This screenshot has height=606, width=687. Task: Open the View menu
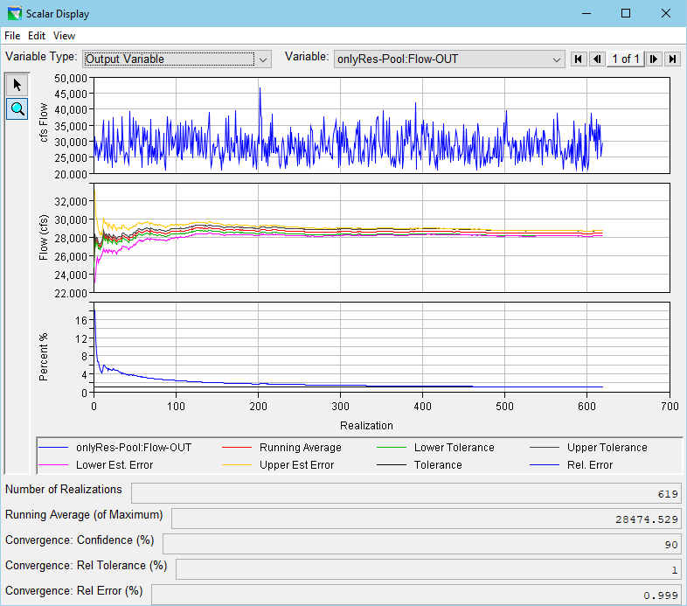(x=64, y=36)
